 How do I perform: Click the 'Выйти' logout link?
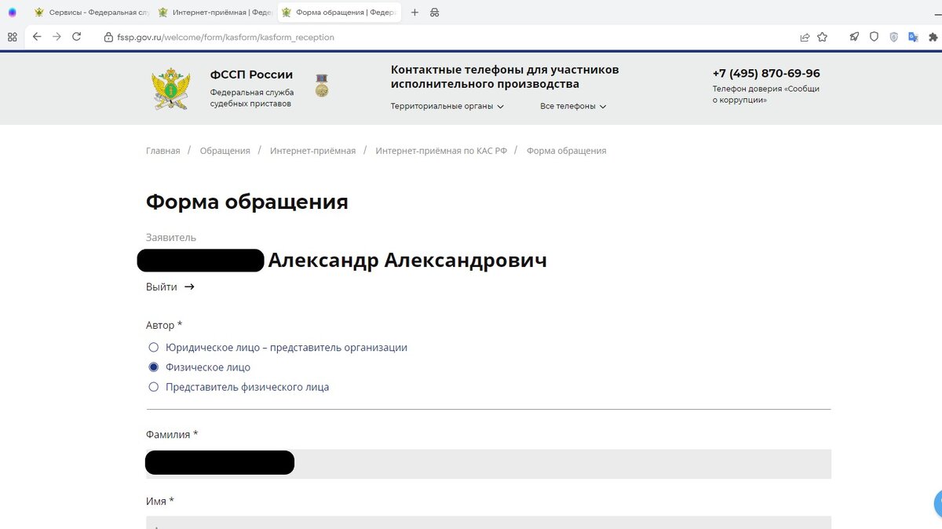point(163,286)
